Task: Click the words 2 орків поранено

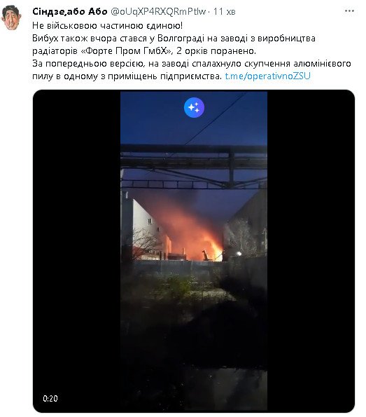Action: point(216,50)
